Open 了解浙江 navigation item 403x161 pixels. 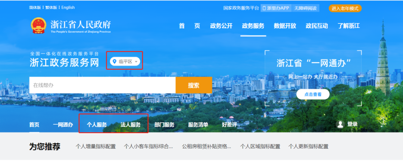[x=349, y=26]
